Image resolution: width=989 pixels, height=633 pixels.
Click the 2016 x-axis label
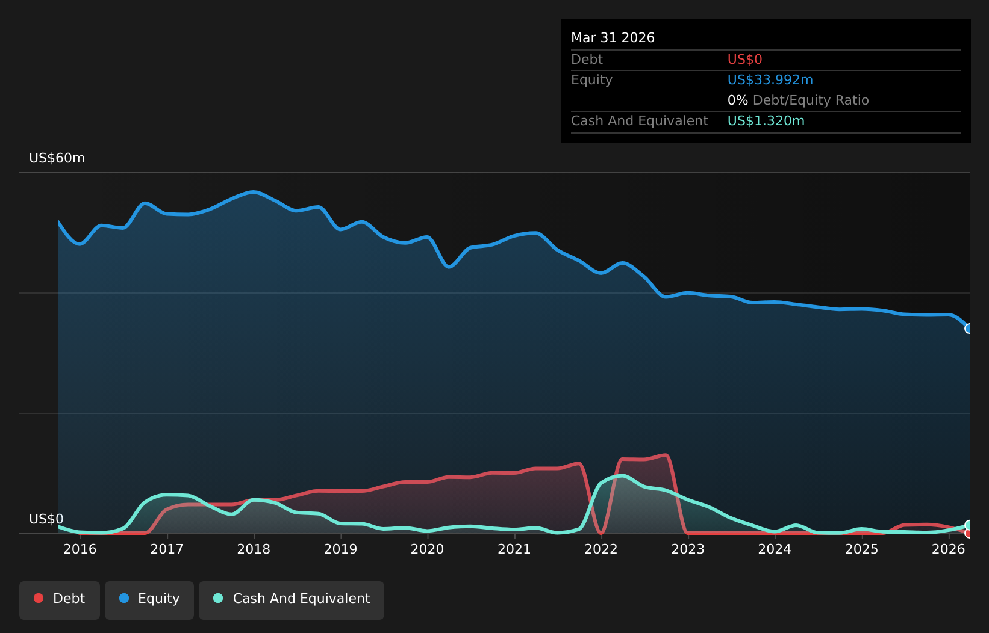click(x=80, y=549)
